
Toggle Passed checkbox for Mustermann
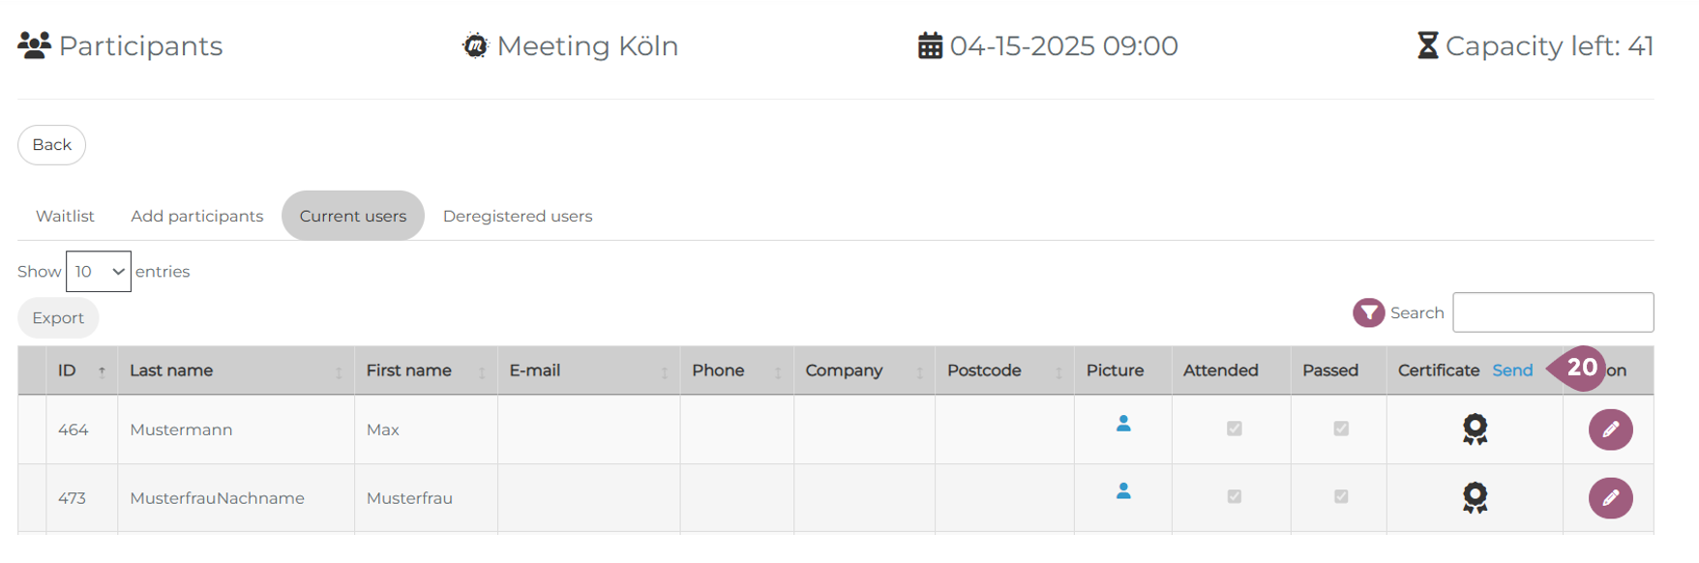click(1341, 429)
